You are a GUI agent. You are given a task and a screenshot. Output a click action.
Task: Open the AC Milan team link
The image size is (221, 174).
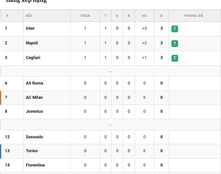point(34,98)
